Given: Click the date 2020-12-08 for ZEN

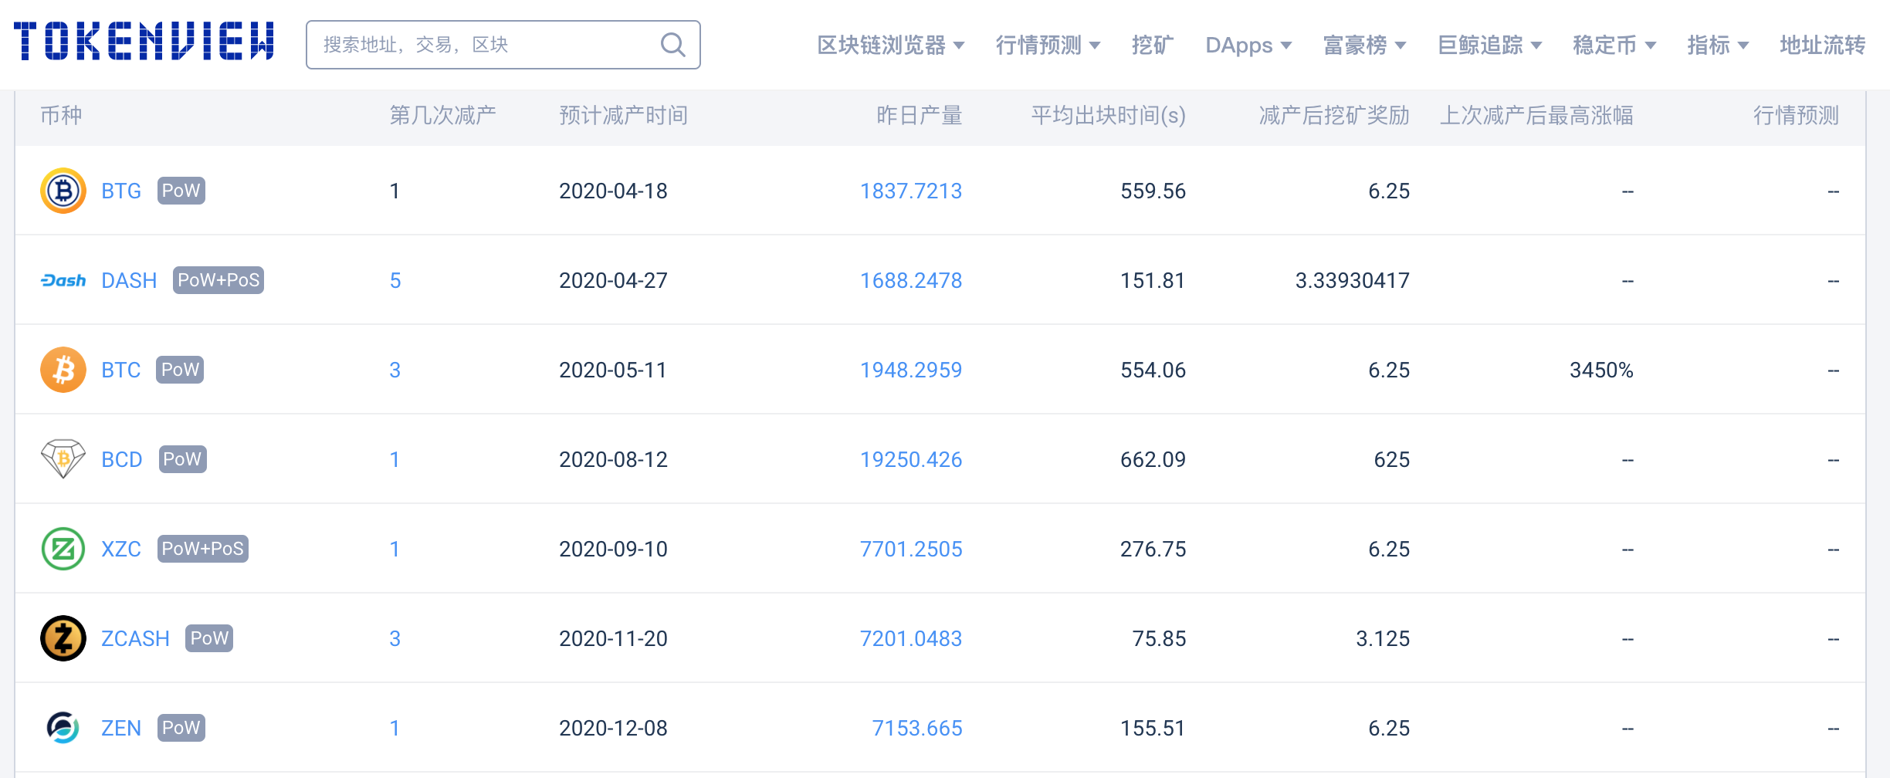Looking at the screenshot, I should pyautogui.click(x=613, y=728).
